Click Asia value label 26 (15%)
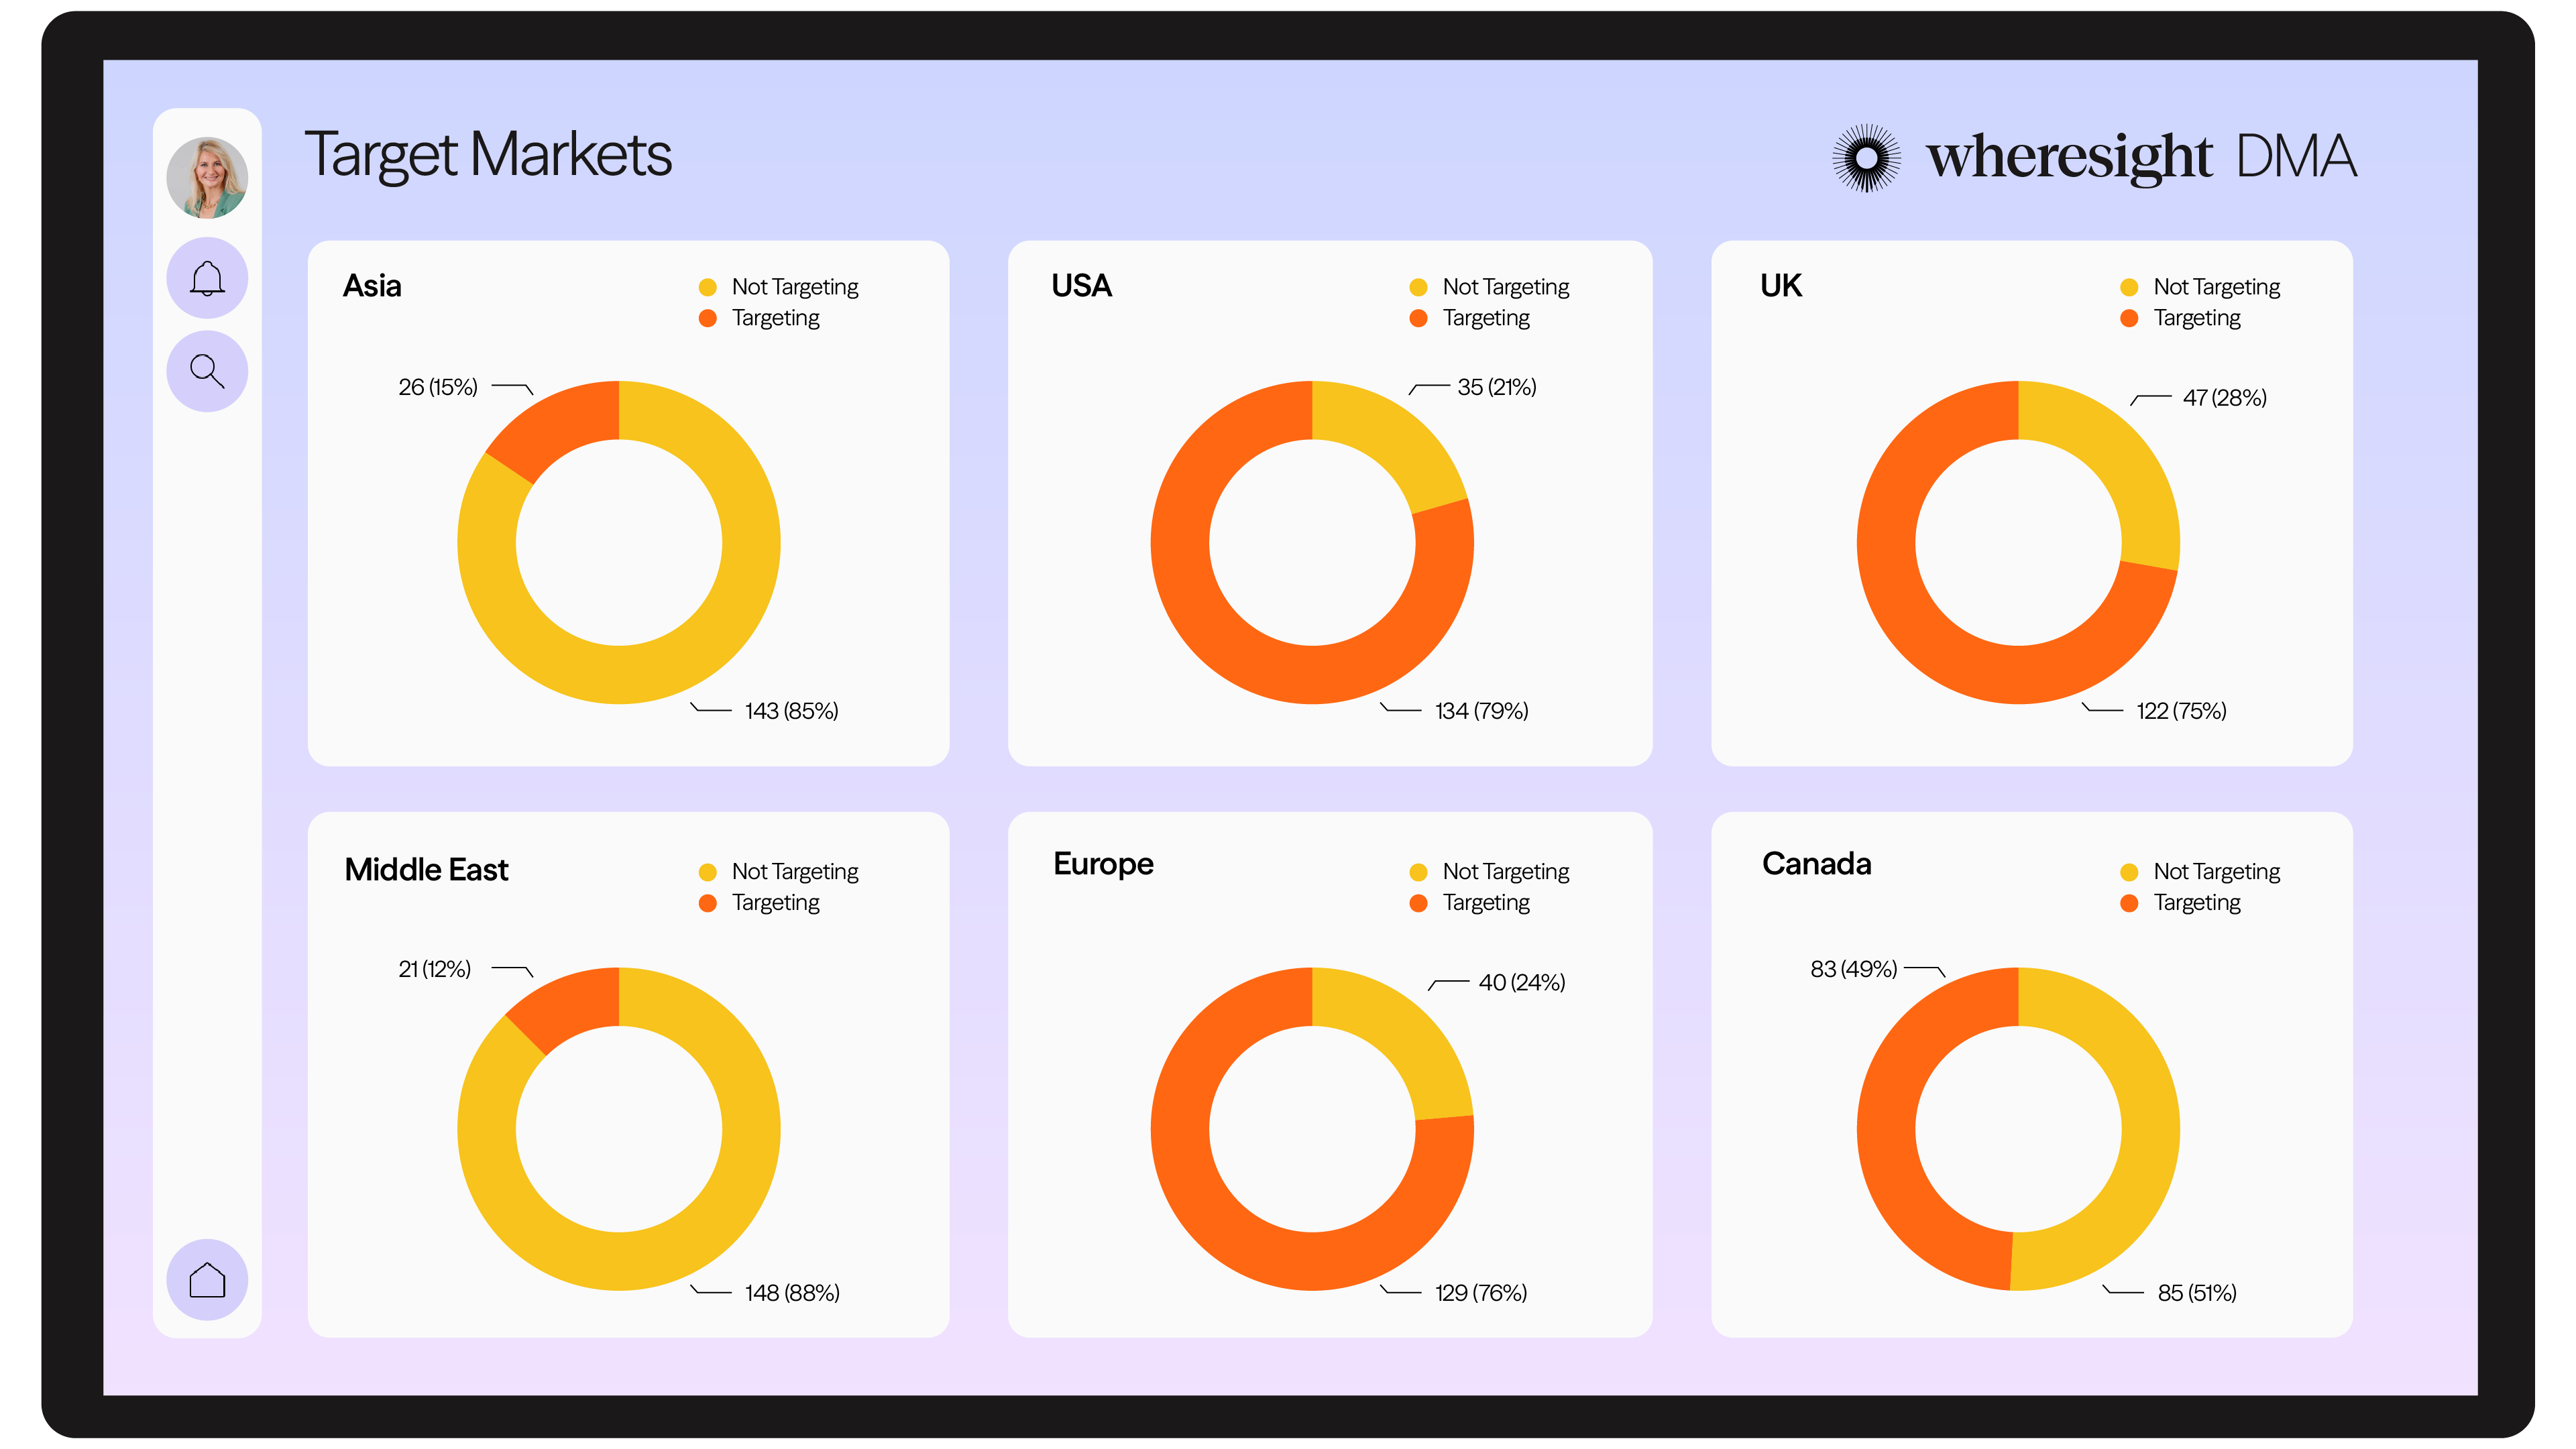This screenshot has height=1449, width=2576. coord(438,387)
